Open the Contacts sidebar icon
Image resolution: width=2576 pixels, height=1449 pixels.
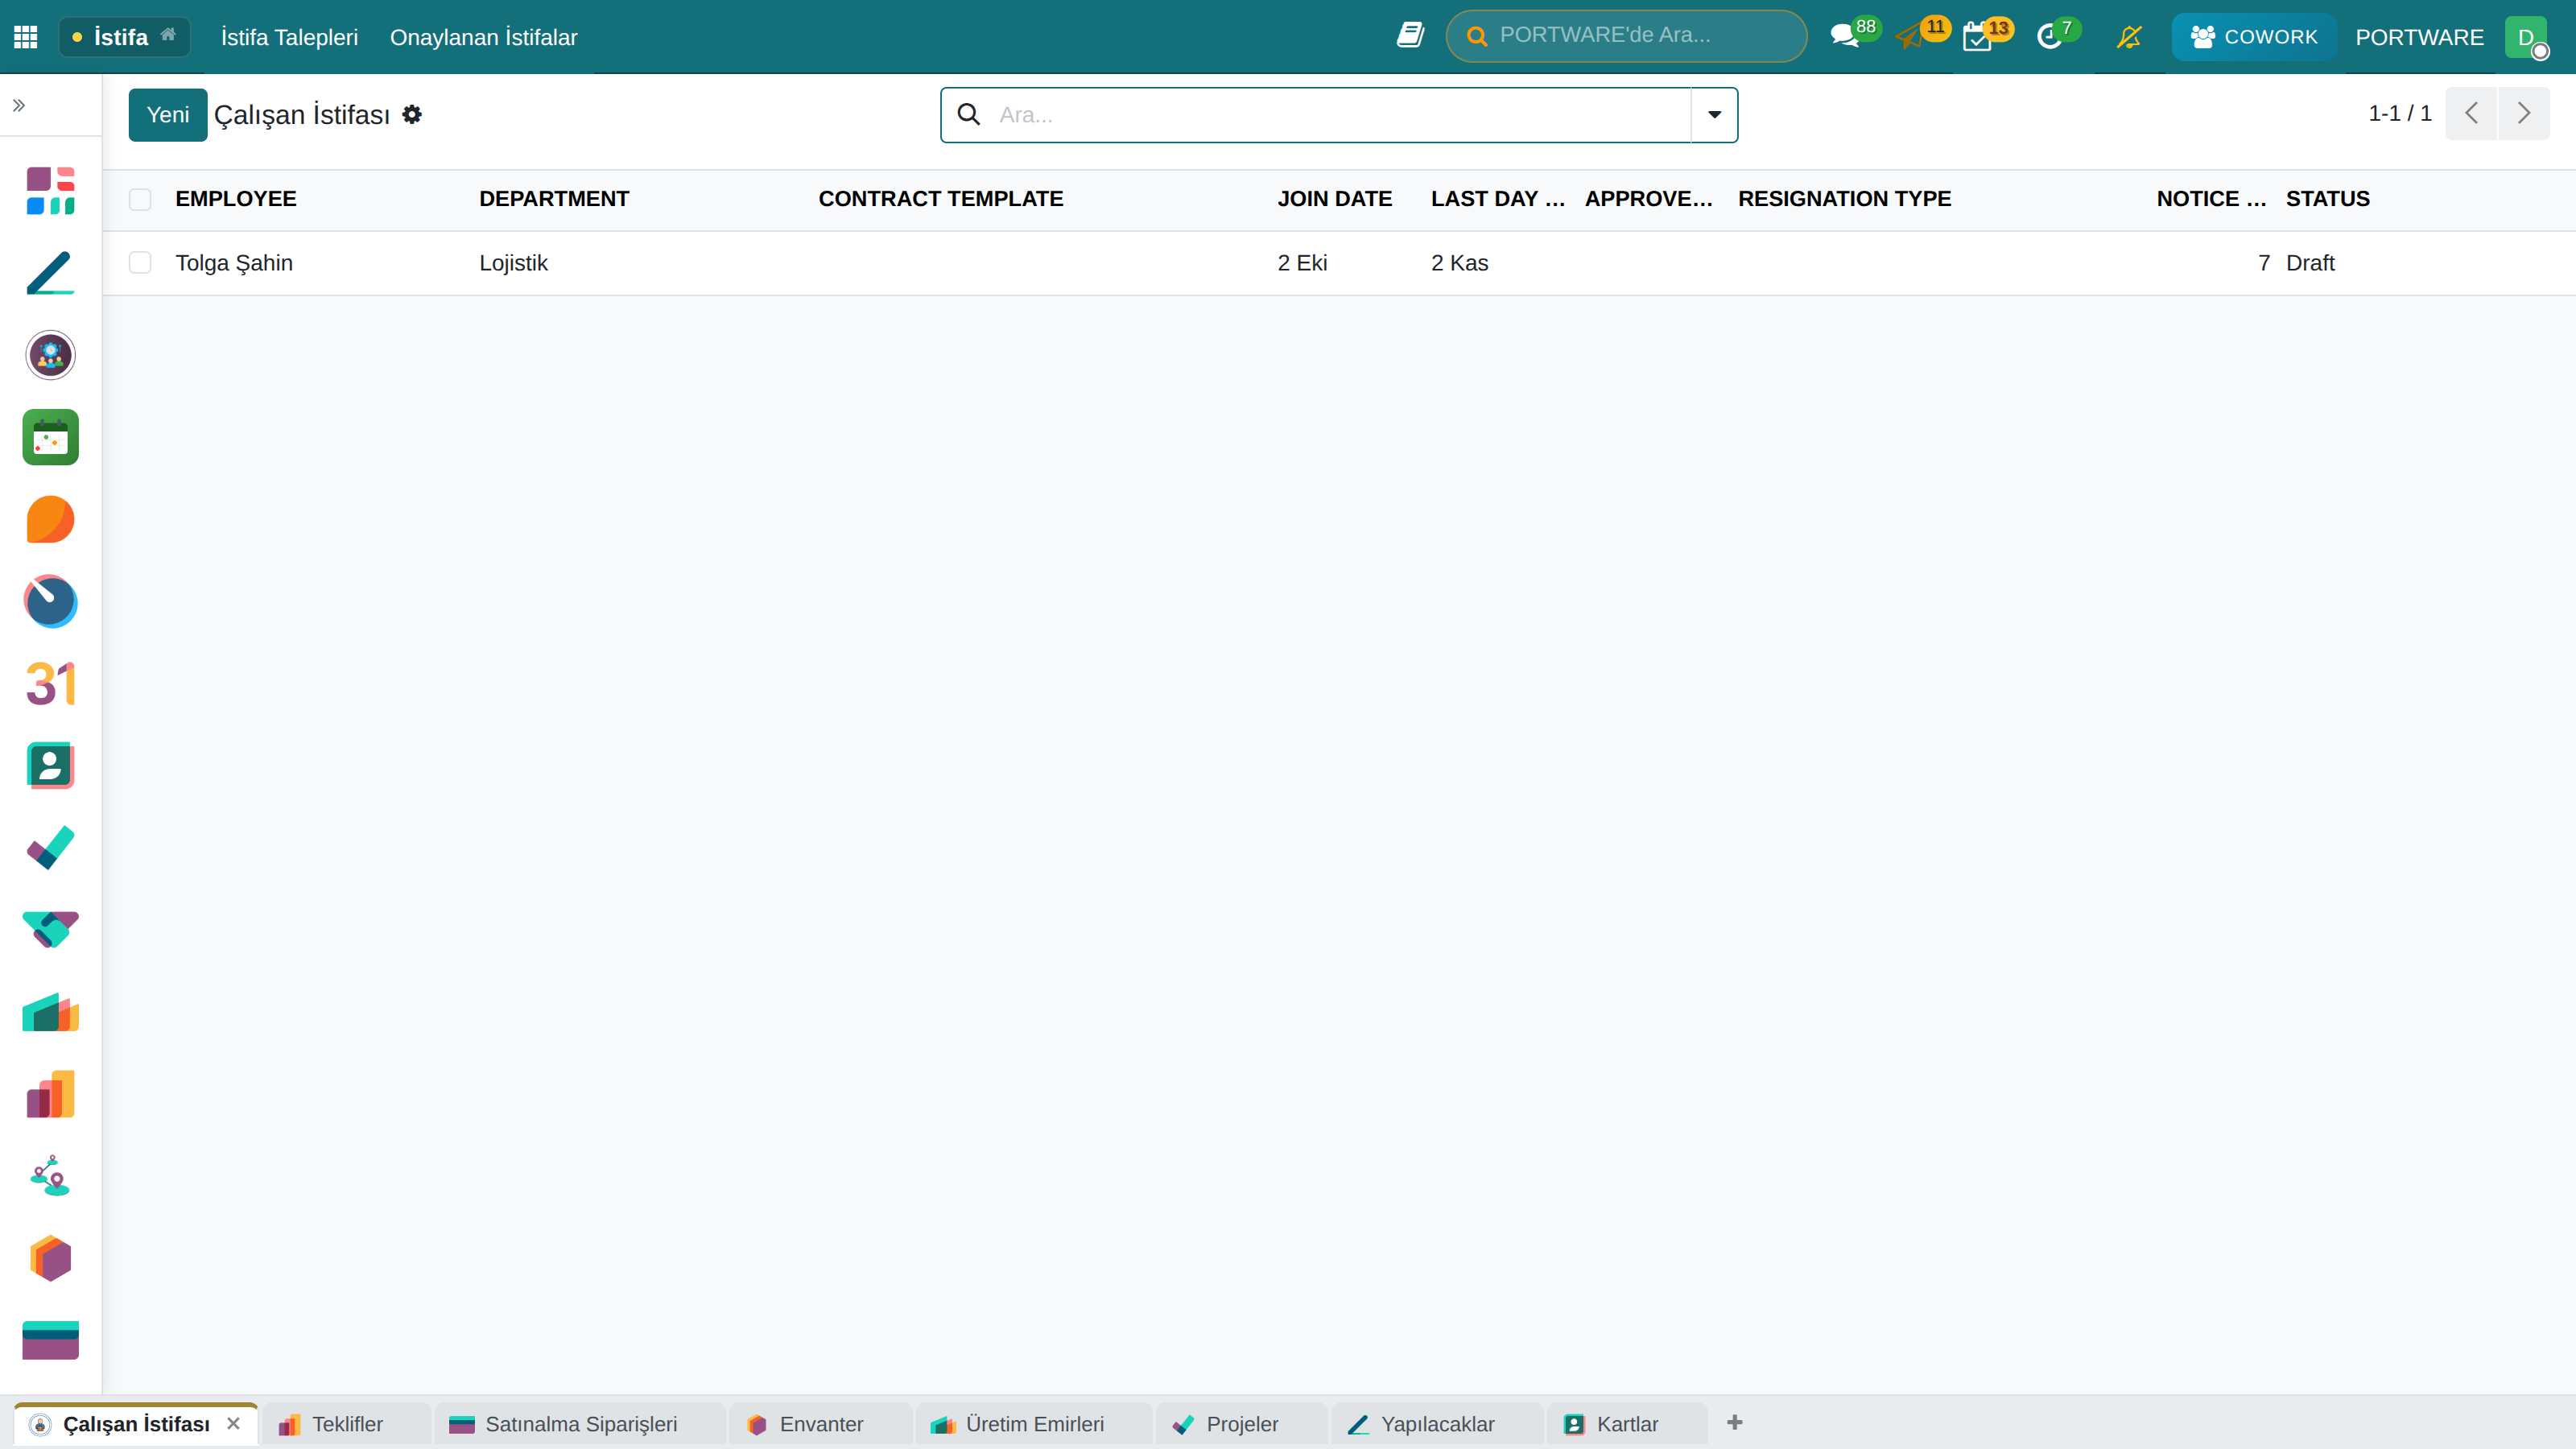pyautogui.click(x=50, y=766)
